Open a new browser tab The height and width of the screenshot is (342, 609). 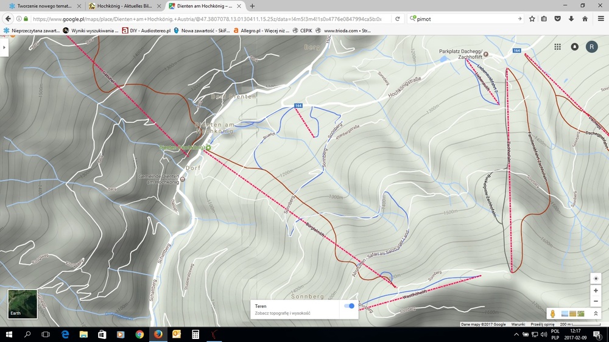(253, 6)
